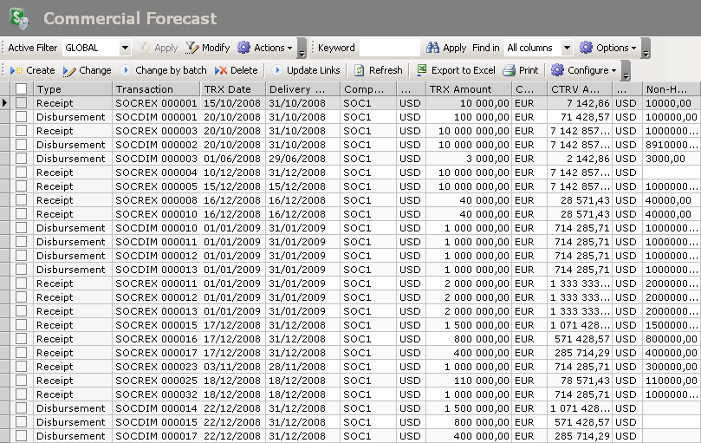This screenshot has height=443, width=701.
Task: Click the Delete red X icon
Action: 221,71
